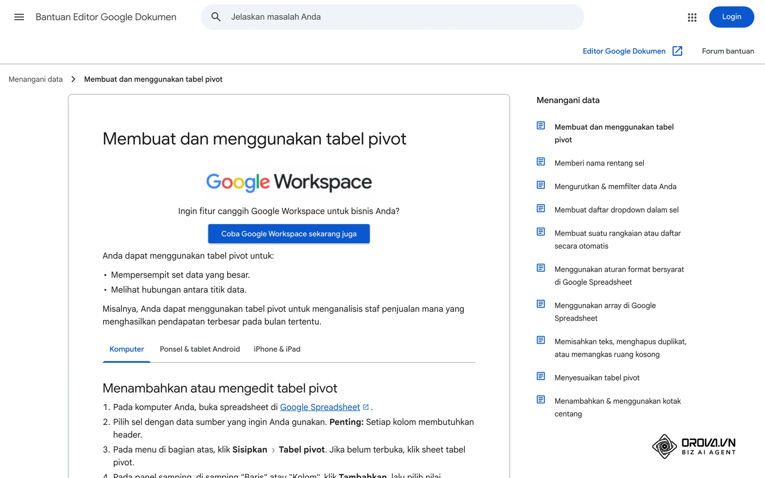Click article icon beside Memberi nama rentang sel
Screen dimensions: 765x478
tap(541, 162)
